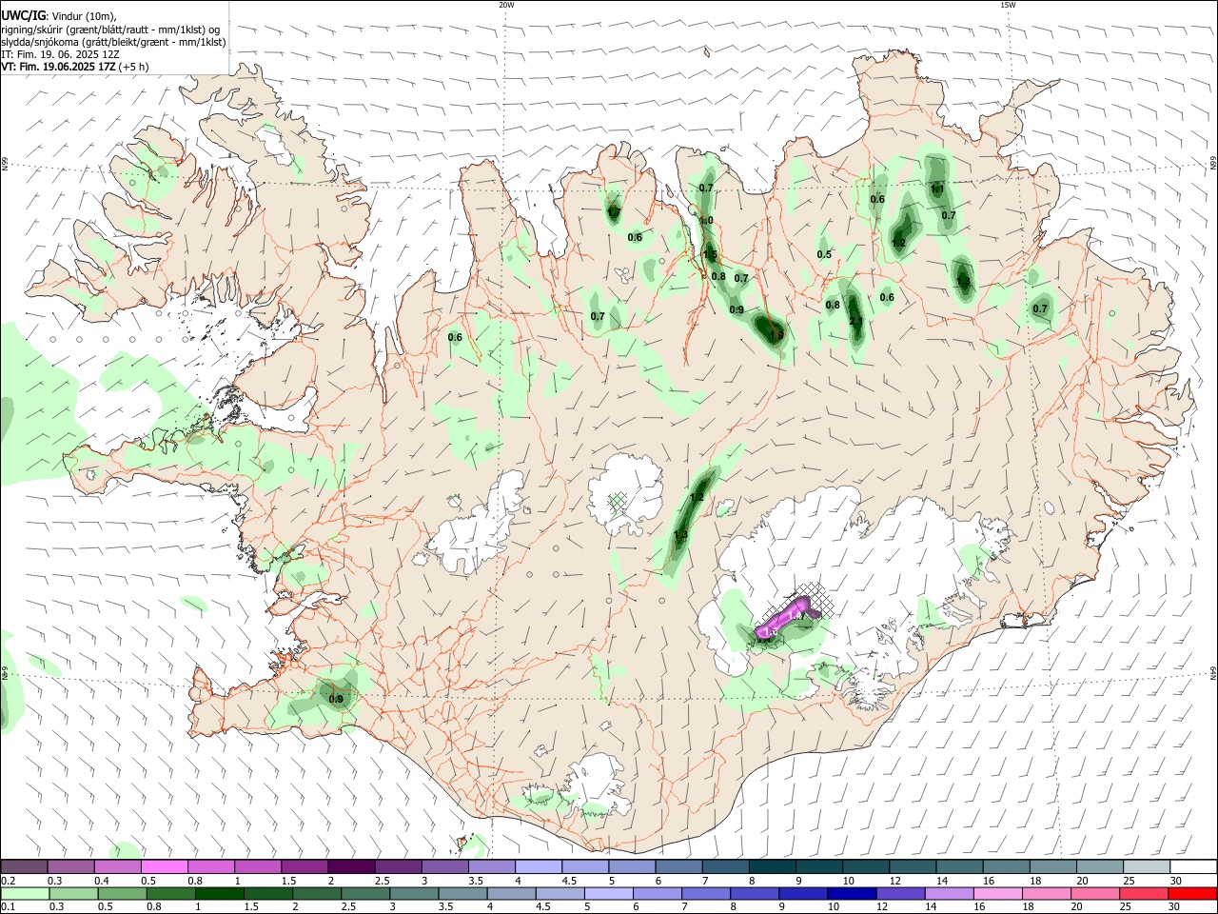Click the 1.4 value inside the purple snowfall patch
1218x914 pixels.
point(796,616)
